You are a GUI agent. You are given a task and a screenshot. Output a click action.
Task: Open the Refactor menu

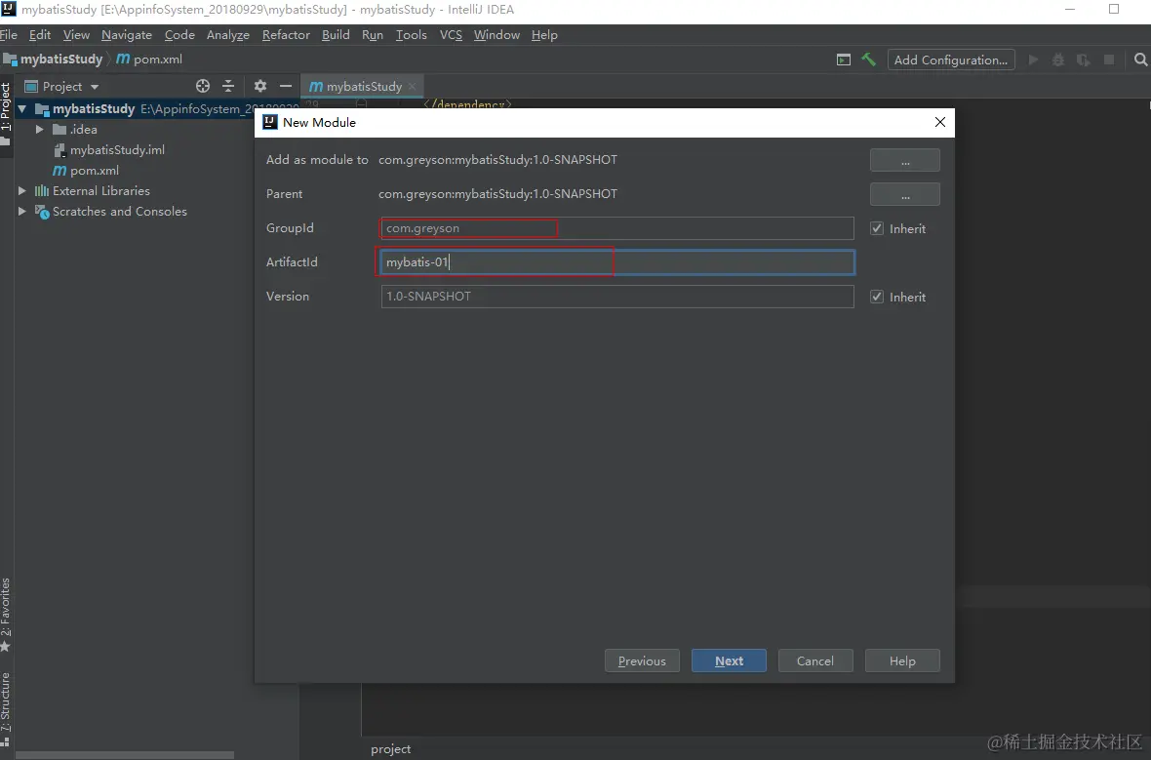coord(286,34)
